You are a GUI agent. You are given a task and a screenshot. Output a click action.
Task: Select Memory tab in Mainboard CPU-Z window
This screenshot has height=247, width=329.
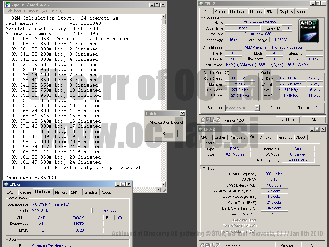61,192
